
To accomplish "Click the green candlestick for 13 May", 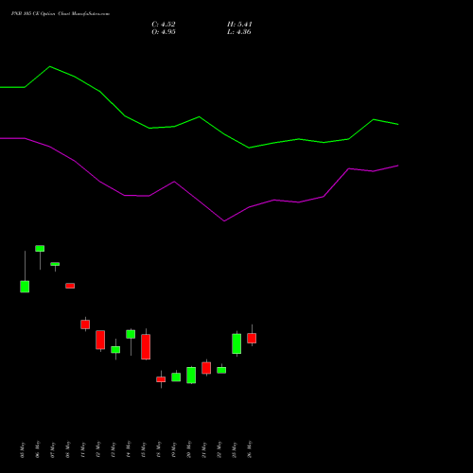I will [115, 350].
